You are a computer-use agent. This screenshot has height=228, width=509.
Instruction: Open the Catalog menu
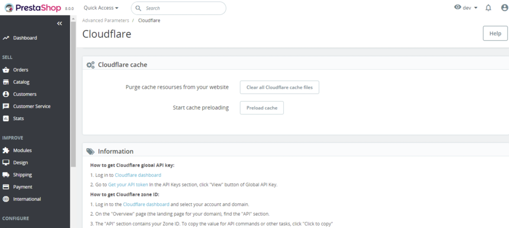pos(21,82)
